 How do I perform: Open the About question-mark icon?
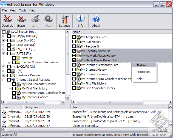(96, 21)
